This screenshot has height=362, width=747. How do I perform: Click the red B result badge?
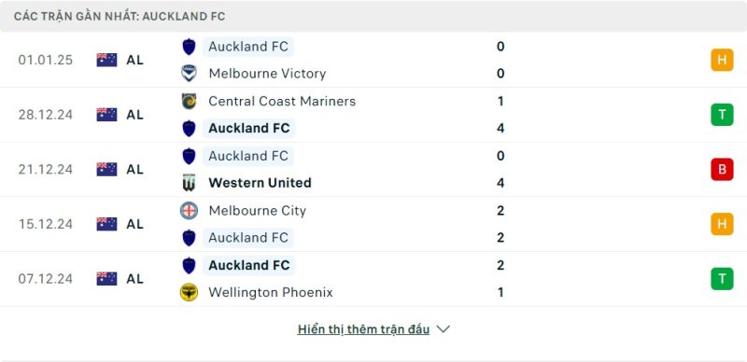pos(722,169)
